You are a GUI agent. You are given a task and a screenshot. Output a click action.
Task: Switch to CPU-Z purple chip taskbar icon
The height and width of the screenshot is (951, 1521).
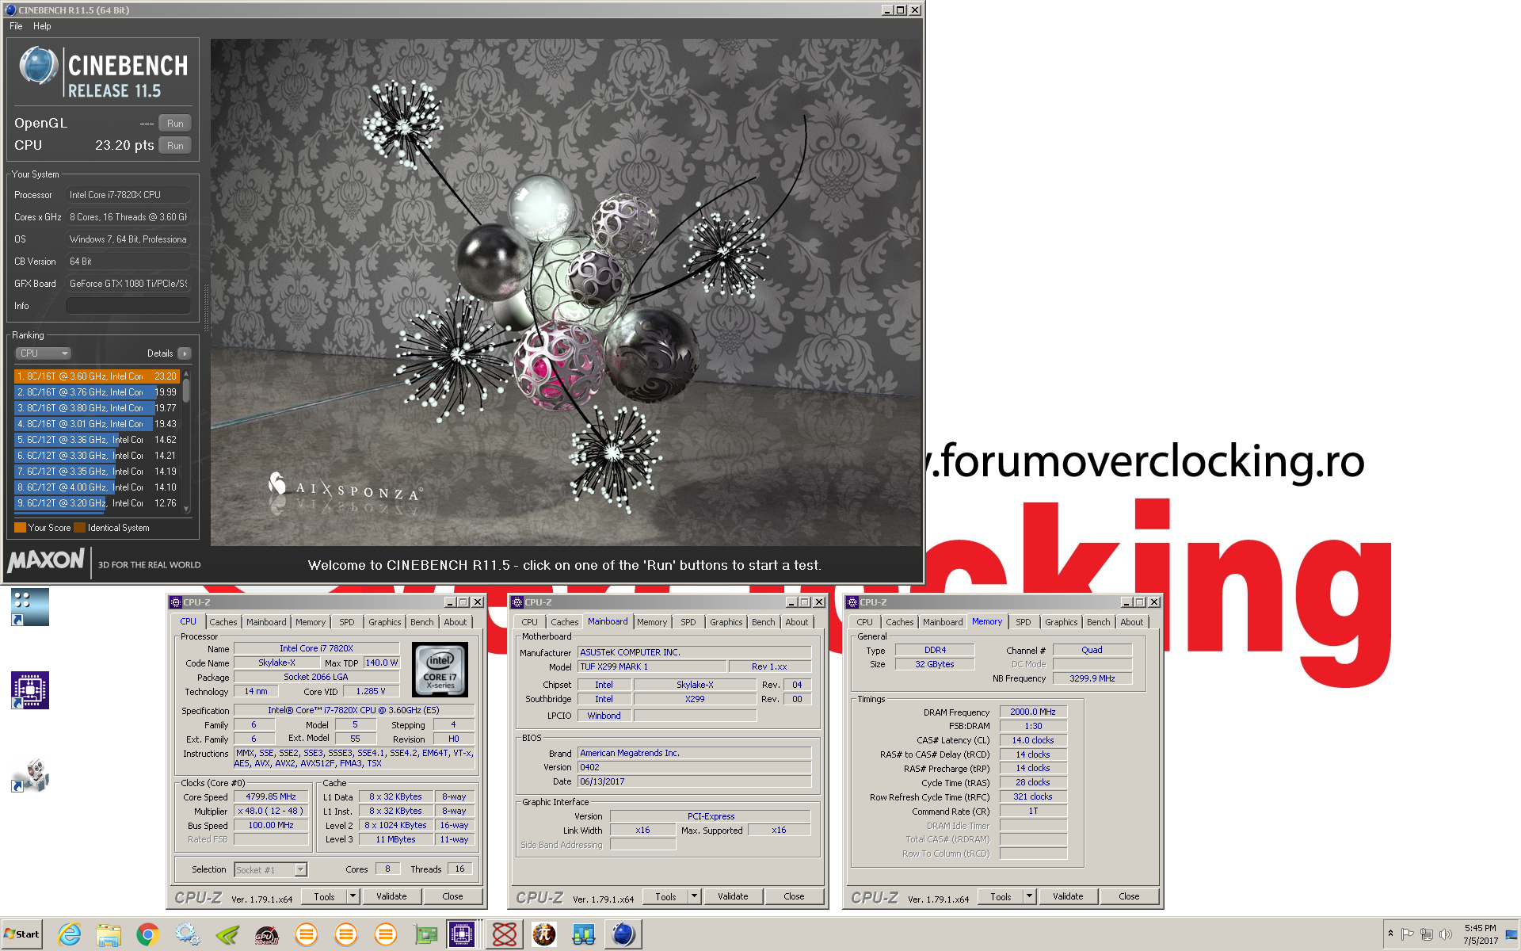point(461,934)
